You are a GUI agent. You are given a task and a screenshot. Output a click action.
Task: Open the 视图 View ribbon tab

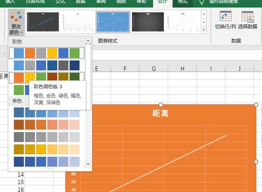121,2
